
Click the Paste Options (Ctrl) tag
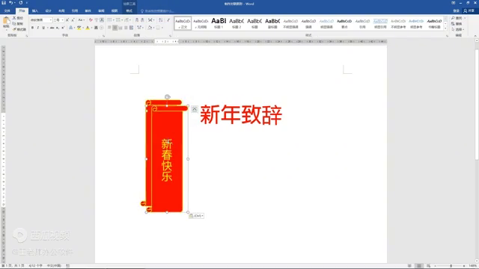click(x=196, y=216)
